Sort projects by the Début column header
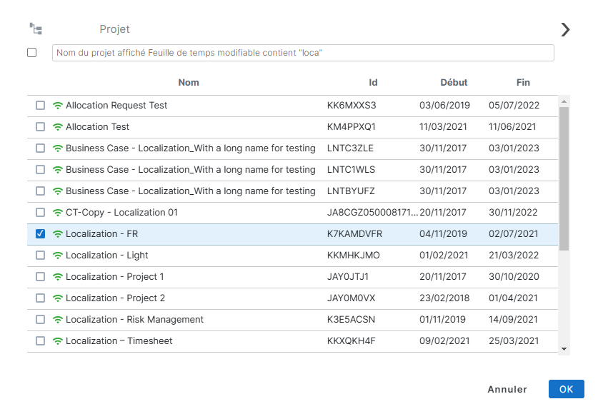 click(454, 83)
